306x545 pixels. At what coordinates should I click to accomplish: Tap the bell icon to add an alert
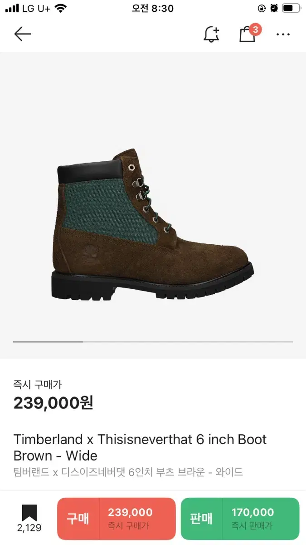pyautogui.click(x=211, y=34)
